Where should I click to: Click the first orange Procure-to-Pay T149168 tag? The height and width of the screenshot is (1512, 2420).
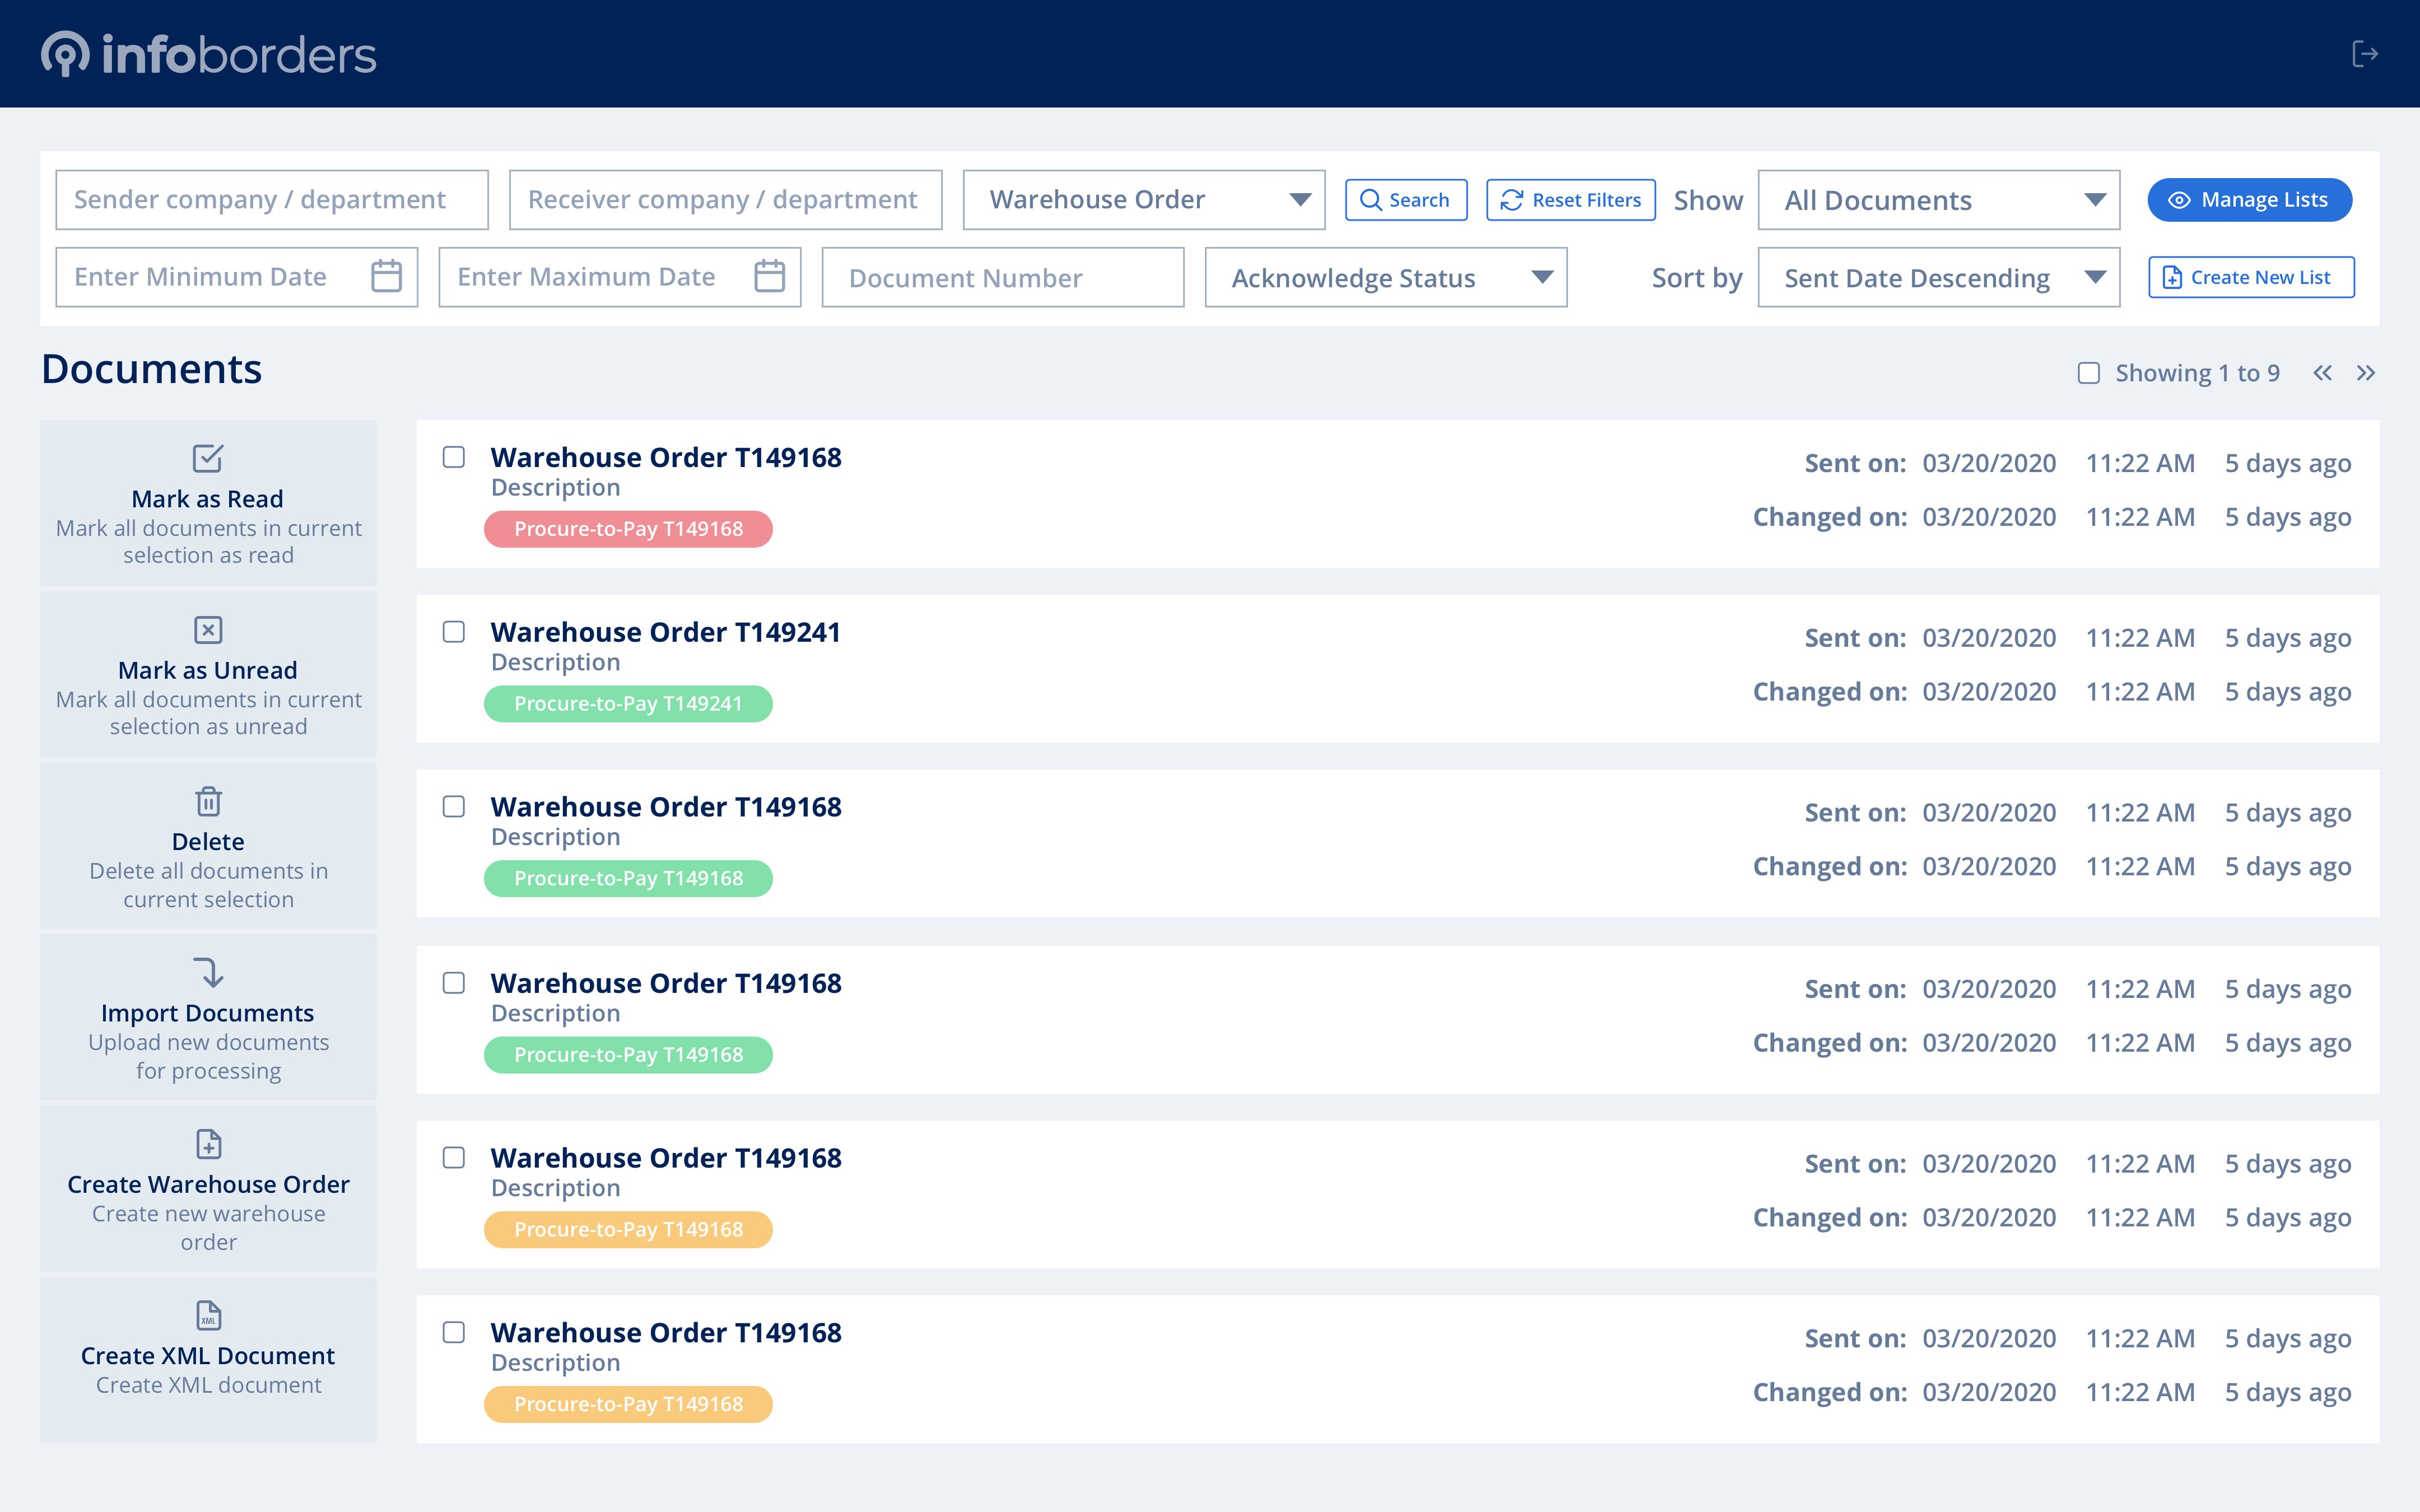pyautogui.click(x=628, y=1230)
